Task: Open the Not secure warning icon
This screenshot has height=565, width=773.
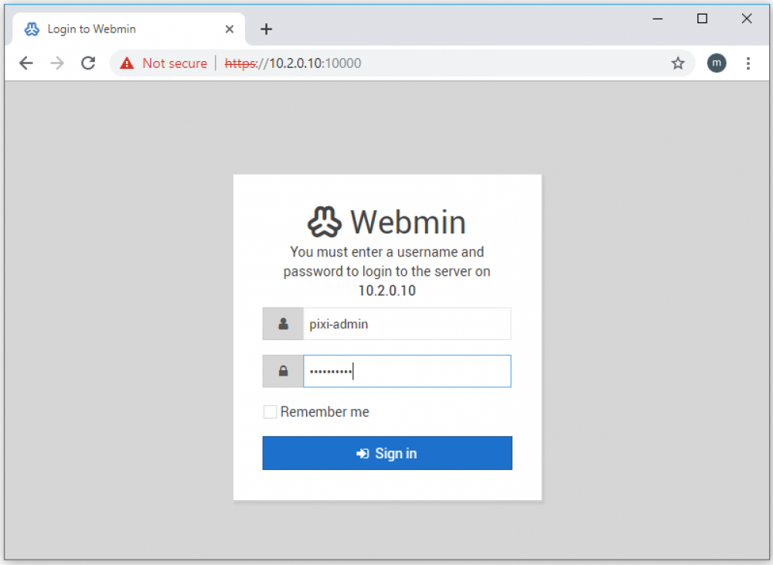Action: click(x=127, y=63)
